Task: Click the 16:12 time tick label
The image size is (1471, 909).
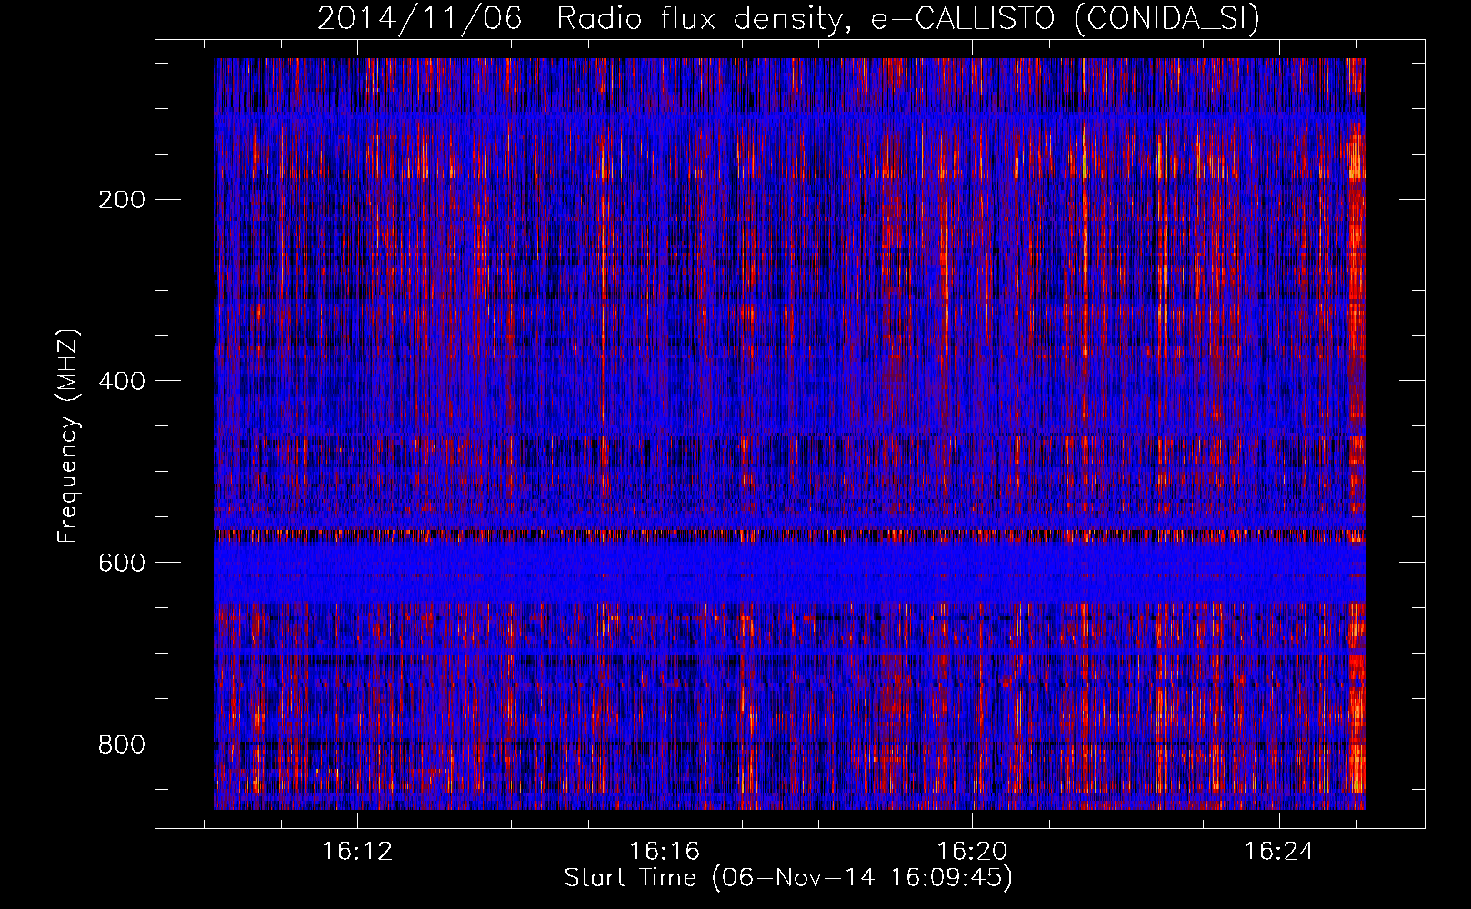Action: click(357, 851)
